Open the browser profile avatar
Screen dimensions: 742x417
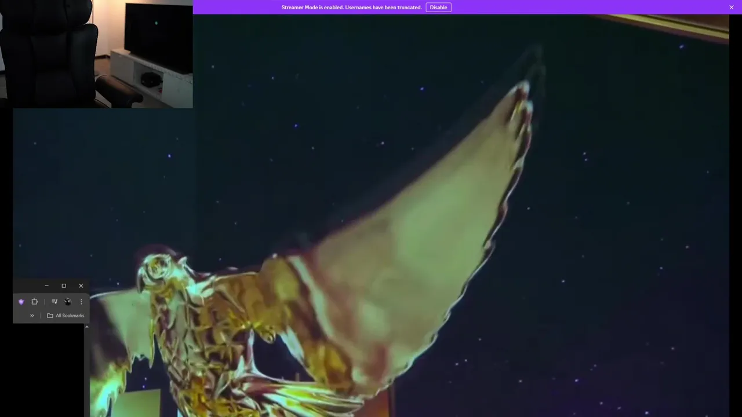[68, 302]
